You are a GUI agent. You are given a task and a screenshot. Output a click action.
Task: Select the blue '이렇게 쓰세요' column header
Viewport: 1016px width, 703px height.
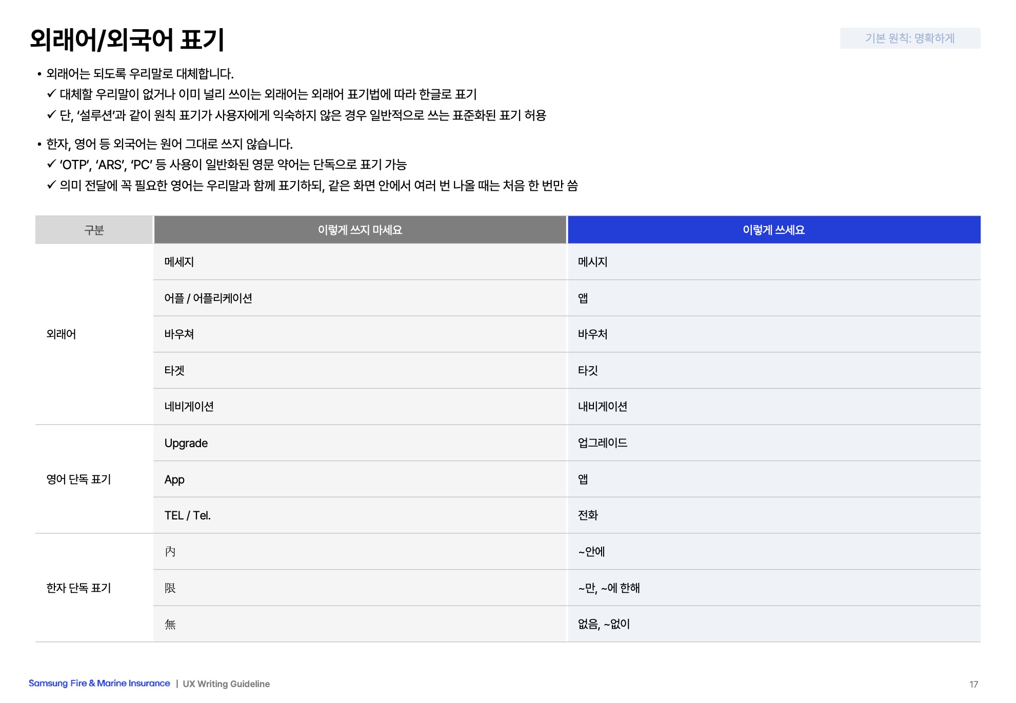pos(773,230)
